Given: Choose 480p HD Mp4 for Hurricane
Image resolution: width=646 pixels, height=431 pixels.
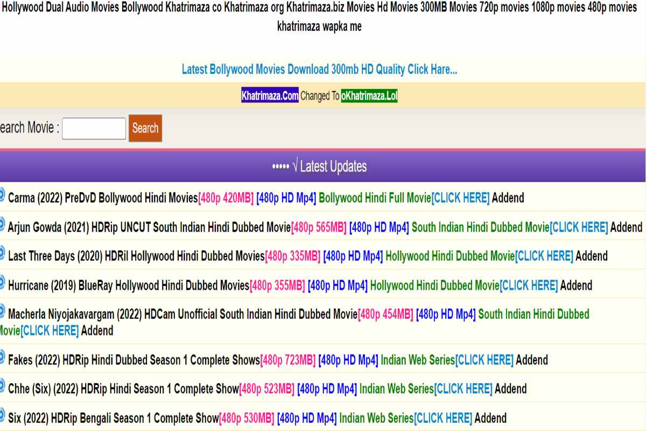Looking at the screenshot, I should (338, 286).
